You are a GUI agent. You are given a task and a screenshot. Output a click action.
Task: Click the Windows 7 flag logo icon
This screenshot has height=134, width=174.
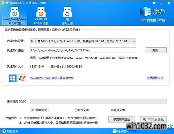point(22,78)
